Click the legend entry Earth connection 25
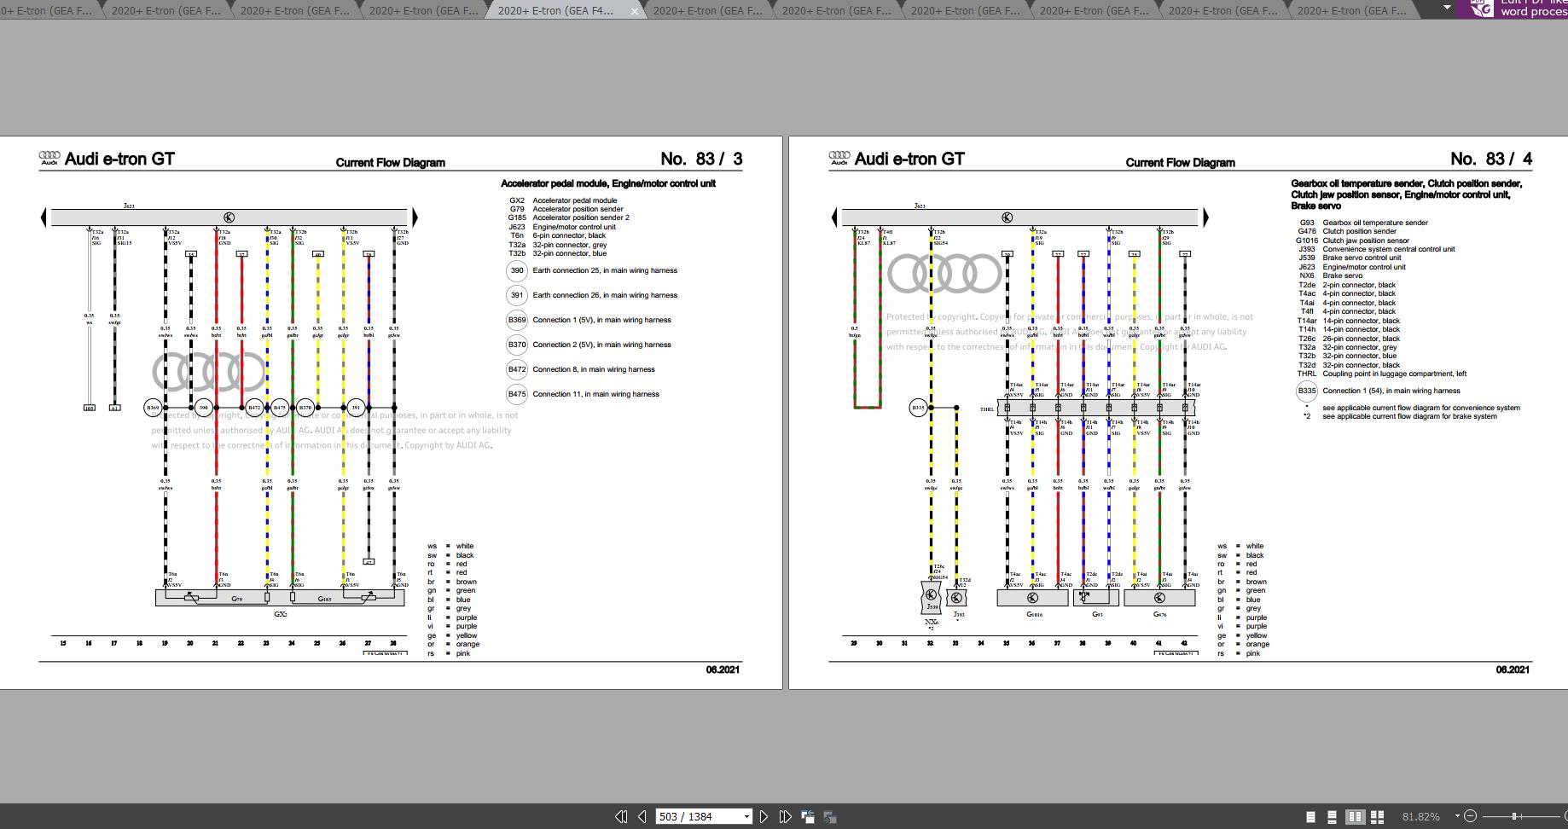1568x829 pixels. pos(605,270)
